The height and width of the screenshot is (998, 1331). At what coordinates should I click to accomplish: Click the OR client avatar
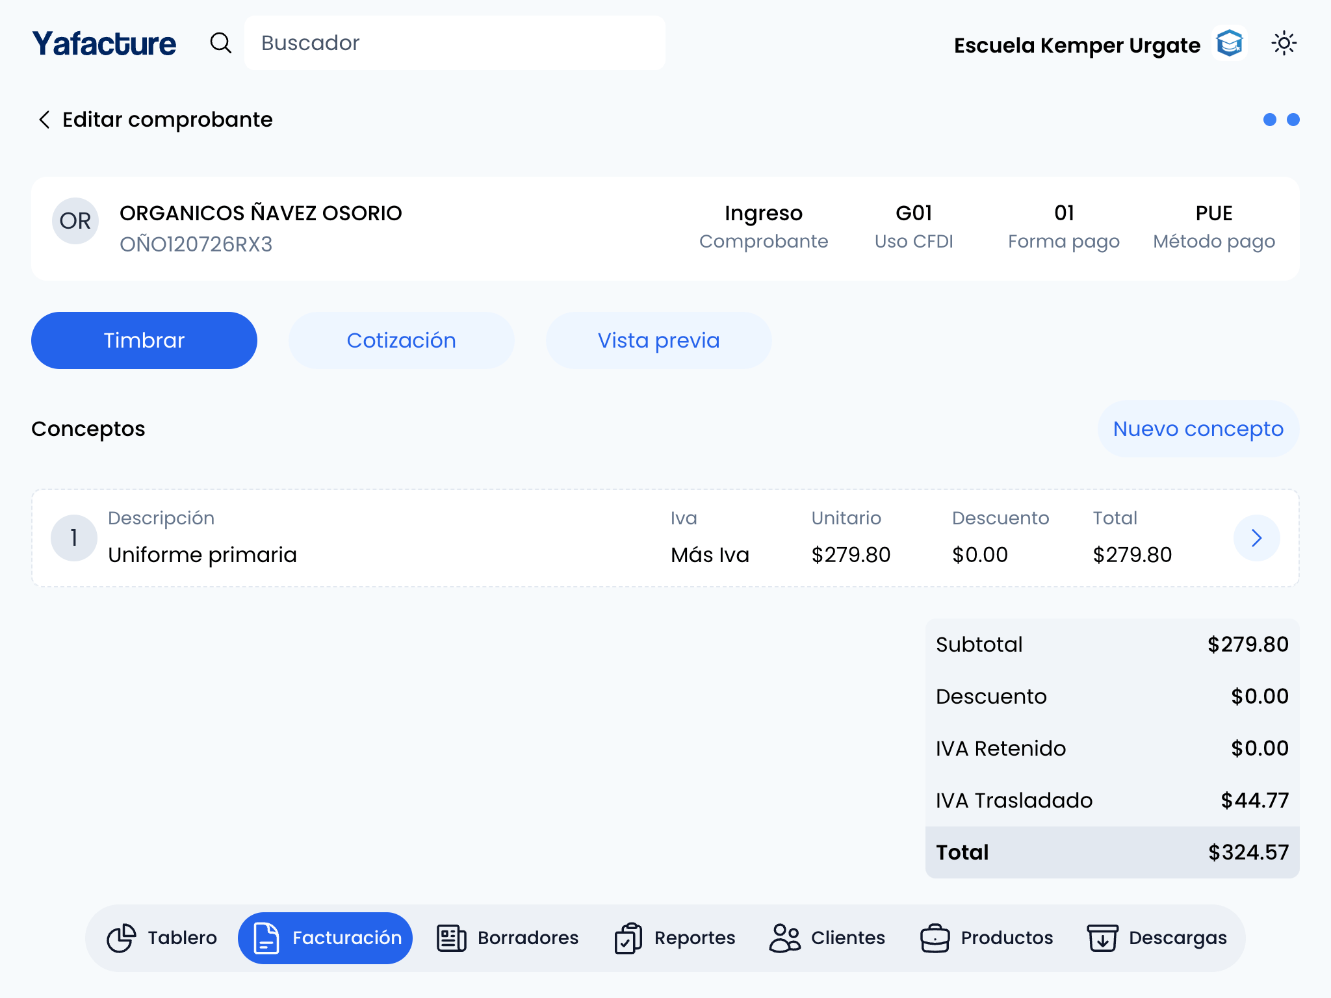[75, 221]
